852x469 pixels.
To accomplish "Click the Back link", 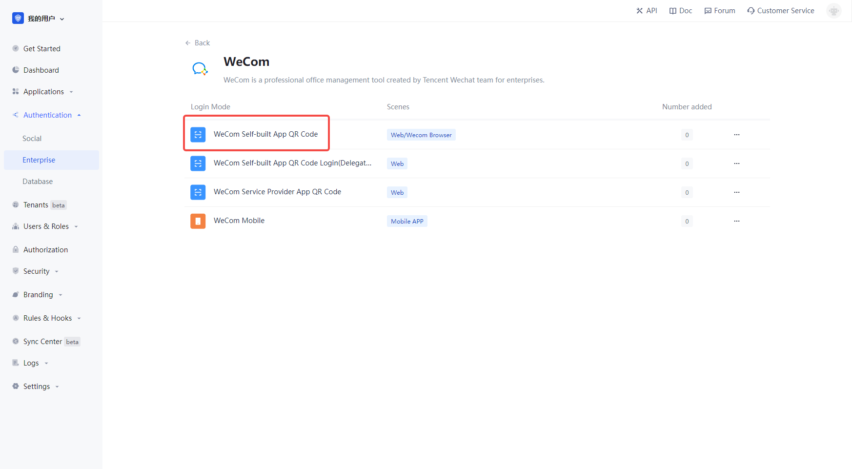I will tap(198, 42).
